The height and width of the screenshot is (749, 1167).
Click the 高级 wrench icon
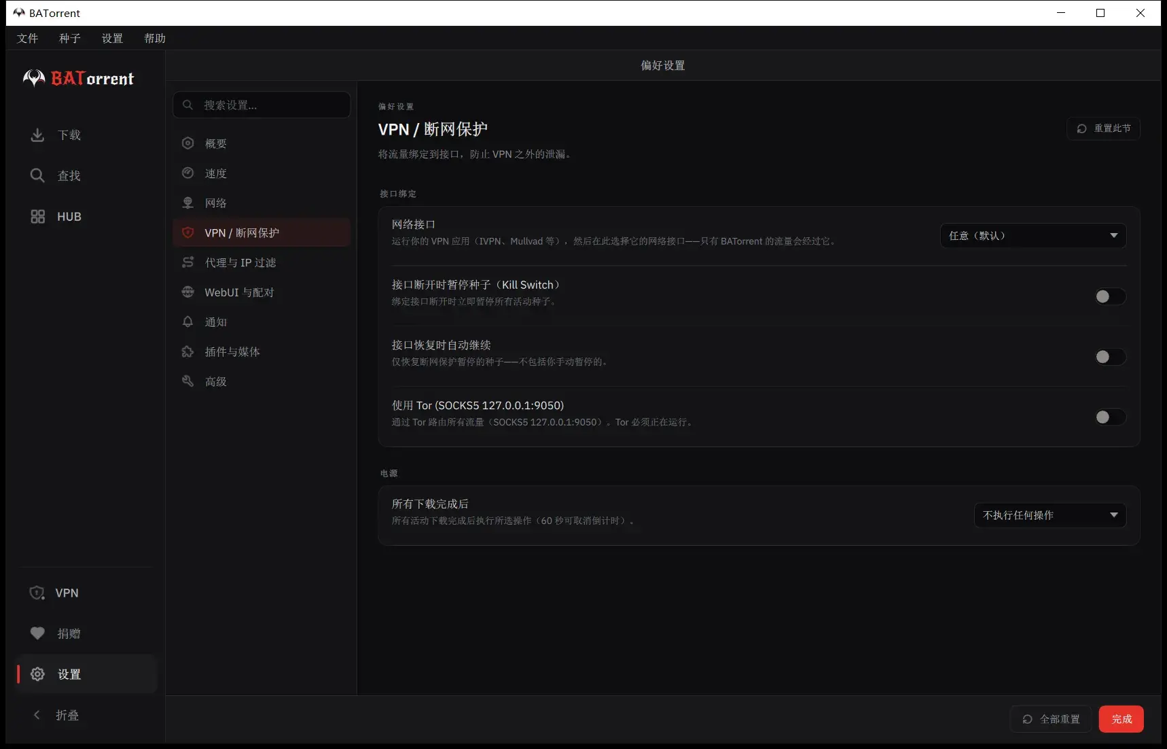click(x=188, y=381)
